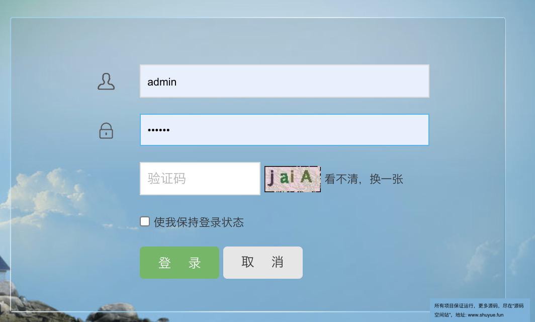Refresh the jaiA captcha image
The width and height of the screenshot is (535, 322).
(293, 179)
